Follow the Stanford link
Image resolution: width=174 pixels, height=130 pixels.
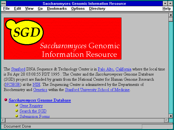pyautogui.click(x=18, y=69)
